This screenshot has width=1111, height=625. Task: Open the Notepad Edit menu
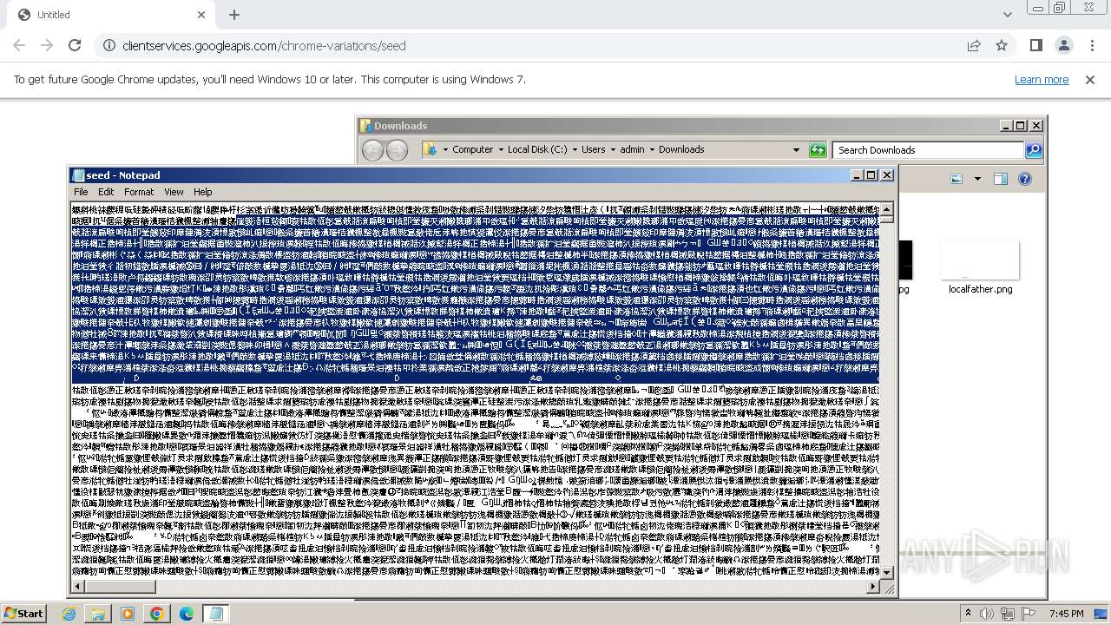click(106, 192)
